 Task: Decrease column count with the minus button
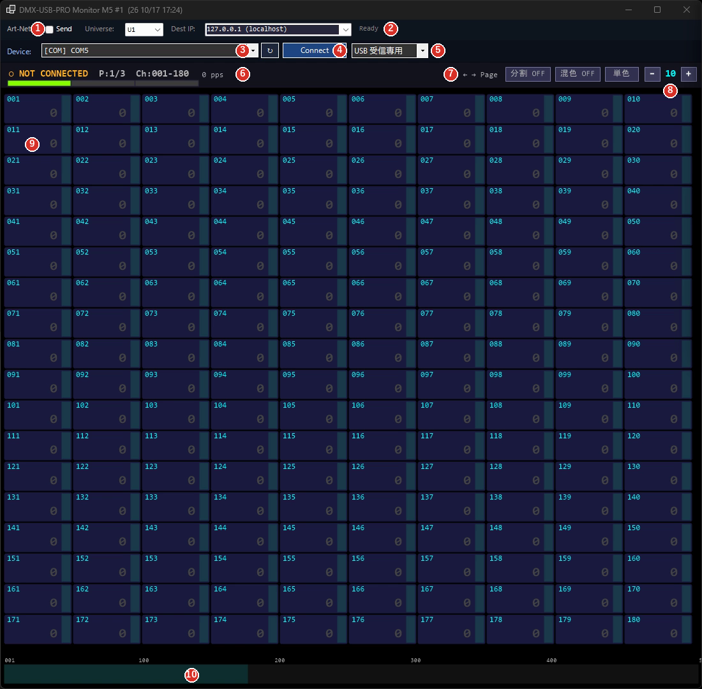click(x=652, y=74)
